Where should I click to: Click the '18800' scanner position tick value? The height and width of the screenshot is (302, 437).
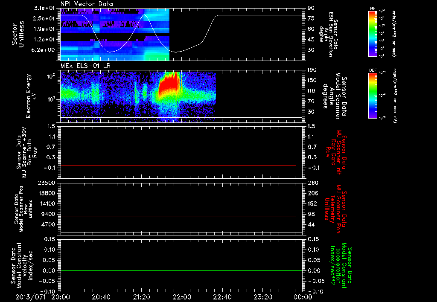[x=47, y=193]
